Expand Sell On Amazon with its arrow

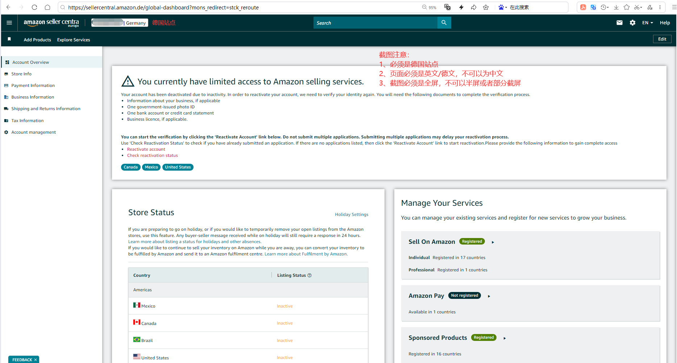[493, 242]
